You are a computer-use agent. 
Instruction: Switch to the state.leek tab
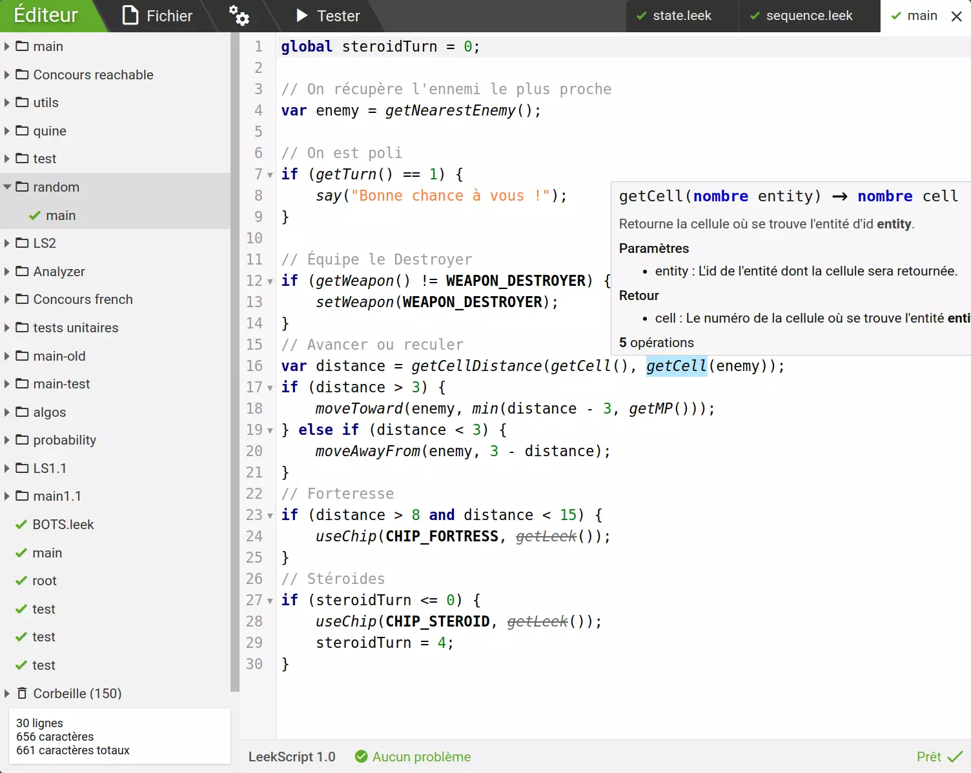click(x=682, y=15)
